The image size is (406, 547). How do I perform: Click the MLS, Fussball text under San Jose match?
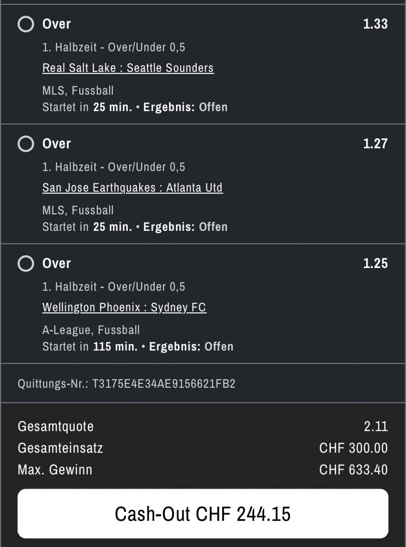(x=78, y=211)
